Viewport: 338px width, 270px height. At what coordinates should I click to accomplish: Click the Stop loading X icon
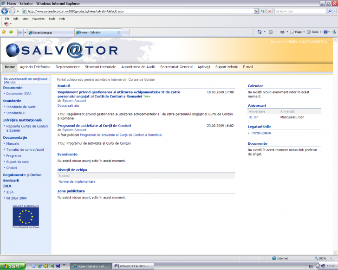269,11
